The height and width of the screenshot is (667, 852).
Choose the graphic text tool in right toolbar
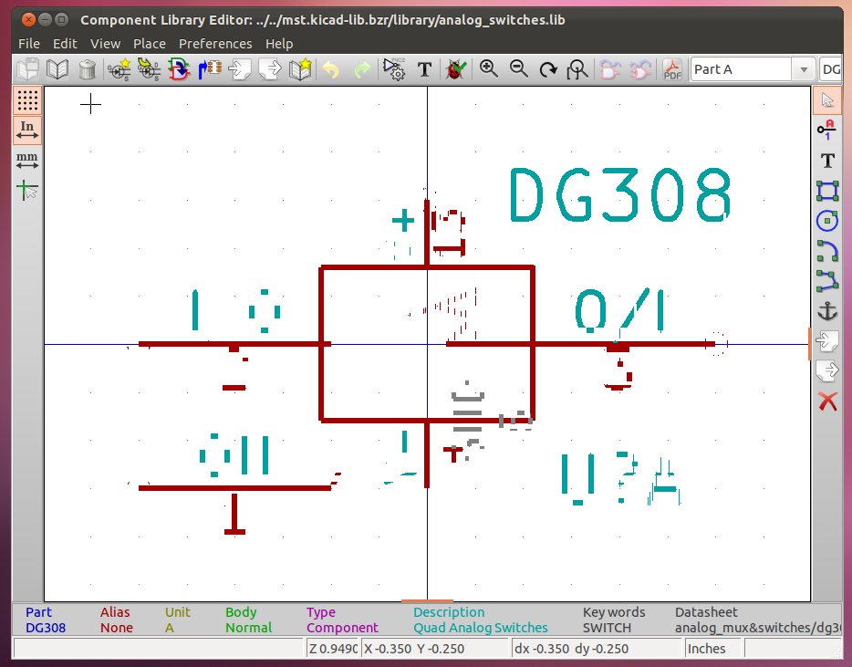(x=827, y=161)
